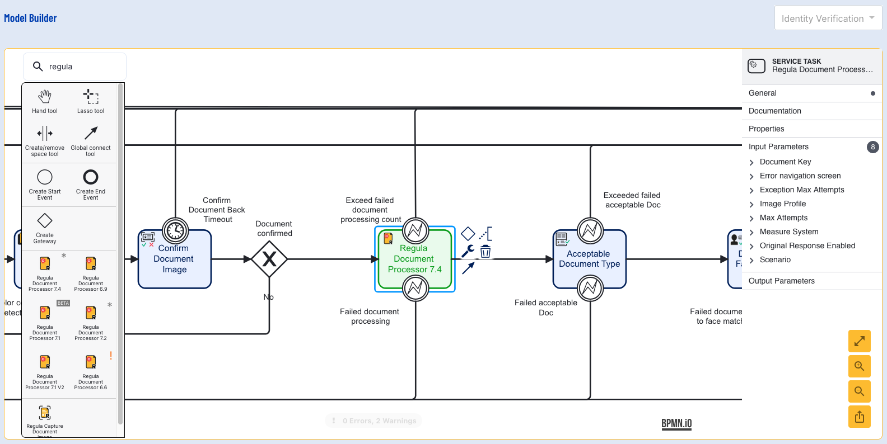Collapse the Input Parameters section
The width and height of the screenshot is (887, 444).
[x=812, y=147]
